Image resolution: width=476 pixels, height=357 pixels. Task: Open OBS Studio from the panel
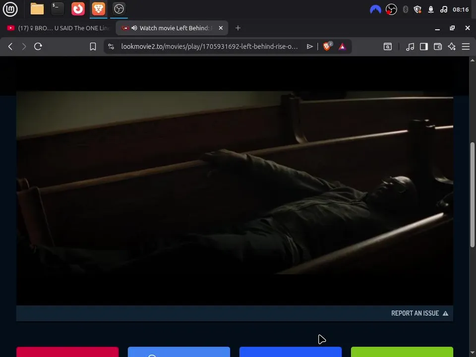tap(119, 9)
